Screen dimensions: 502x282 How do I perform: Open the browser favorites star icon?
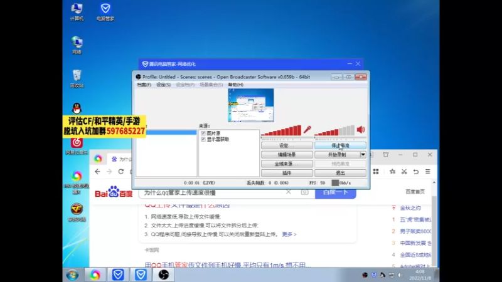coord(393,172)
